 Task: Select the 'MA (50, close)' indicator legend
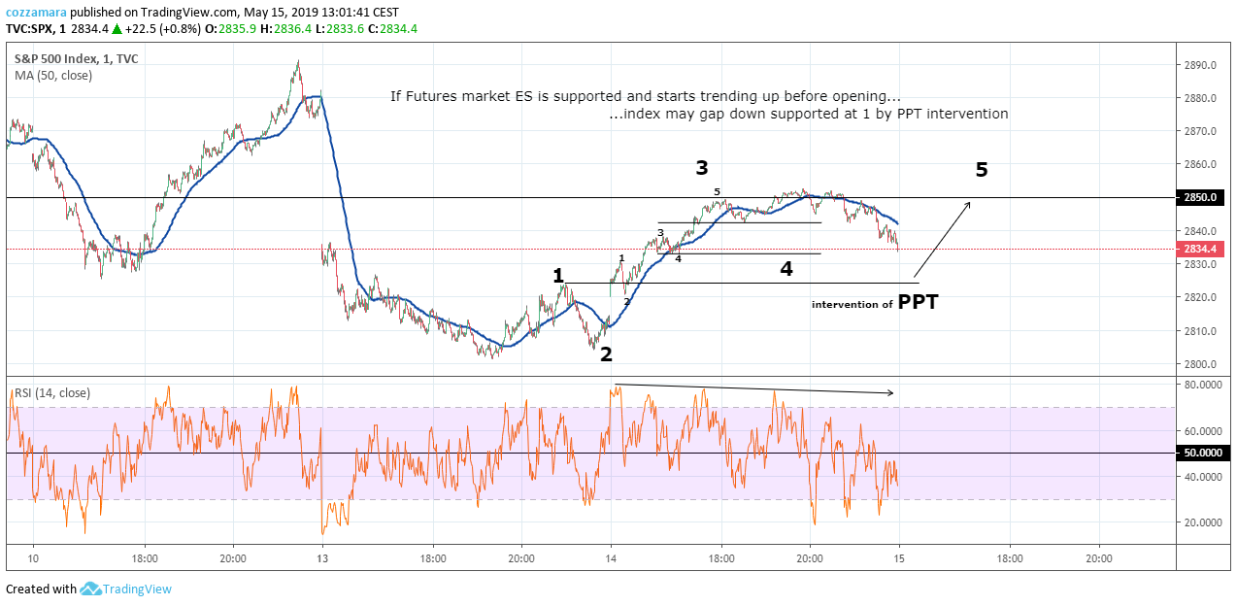tap(53, 76)
